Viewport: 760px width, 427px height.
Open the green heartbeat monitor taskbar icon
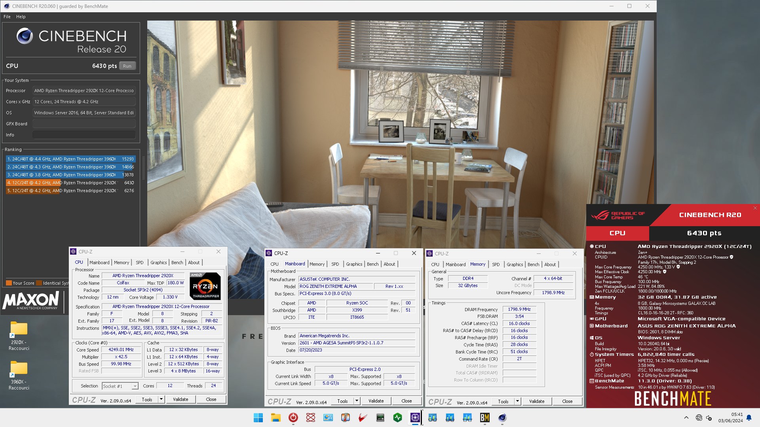[x=397, y=418]
